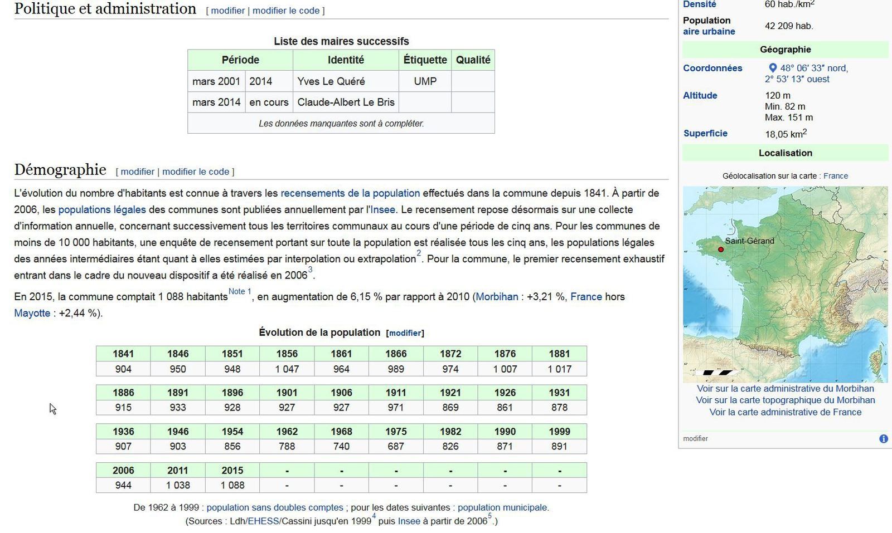This screenshot has height=533, width=892.
Task: Click population value '944' under 2006
Action: point(123,485)
